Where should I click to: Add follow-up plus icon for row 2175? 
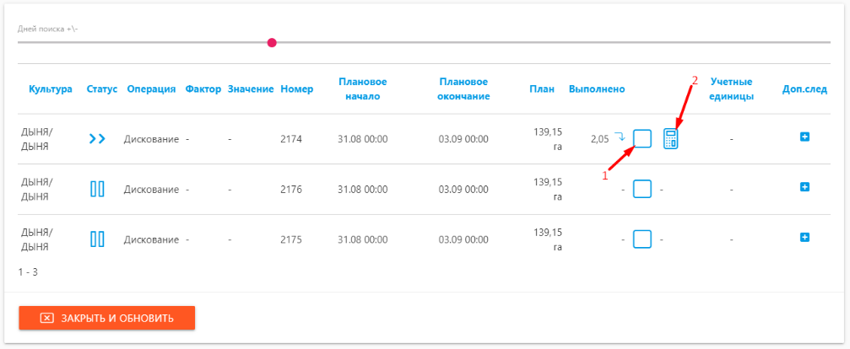(x=805, y=237)
